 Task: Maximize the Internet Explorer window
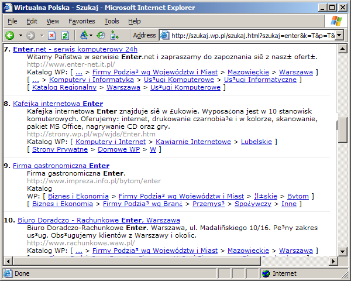click(x=332, y=8)
